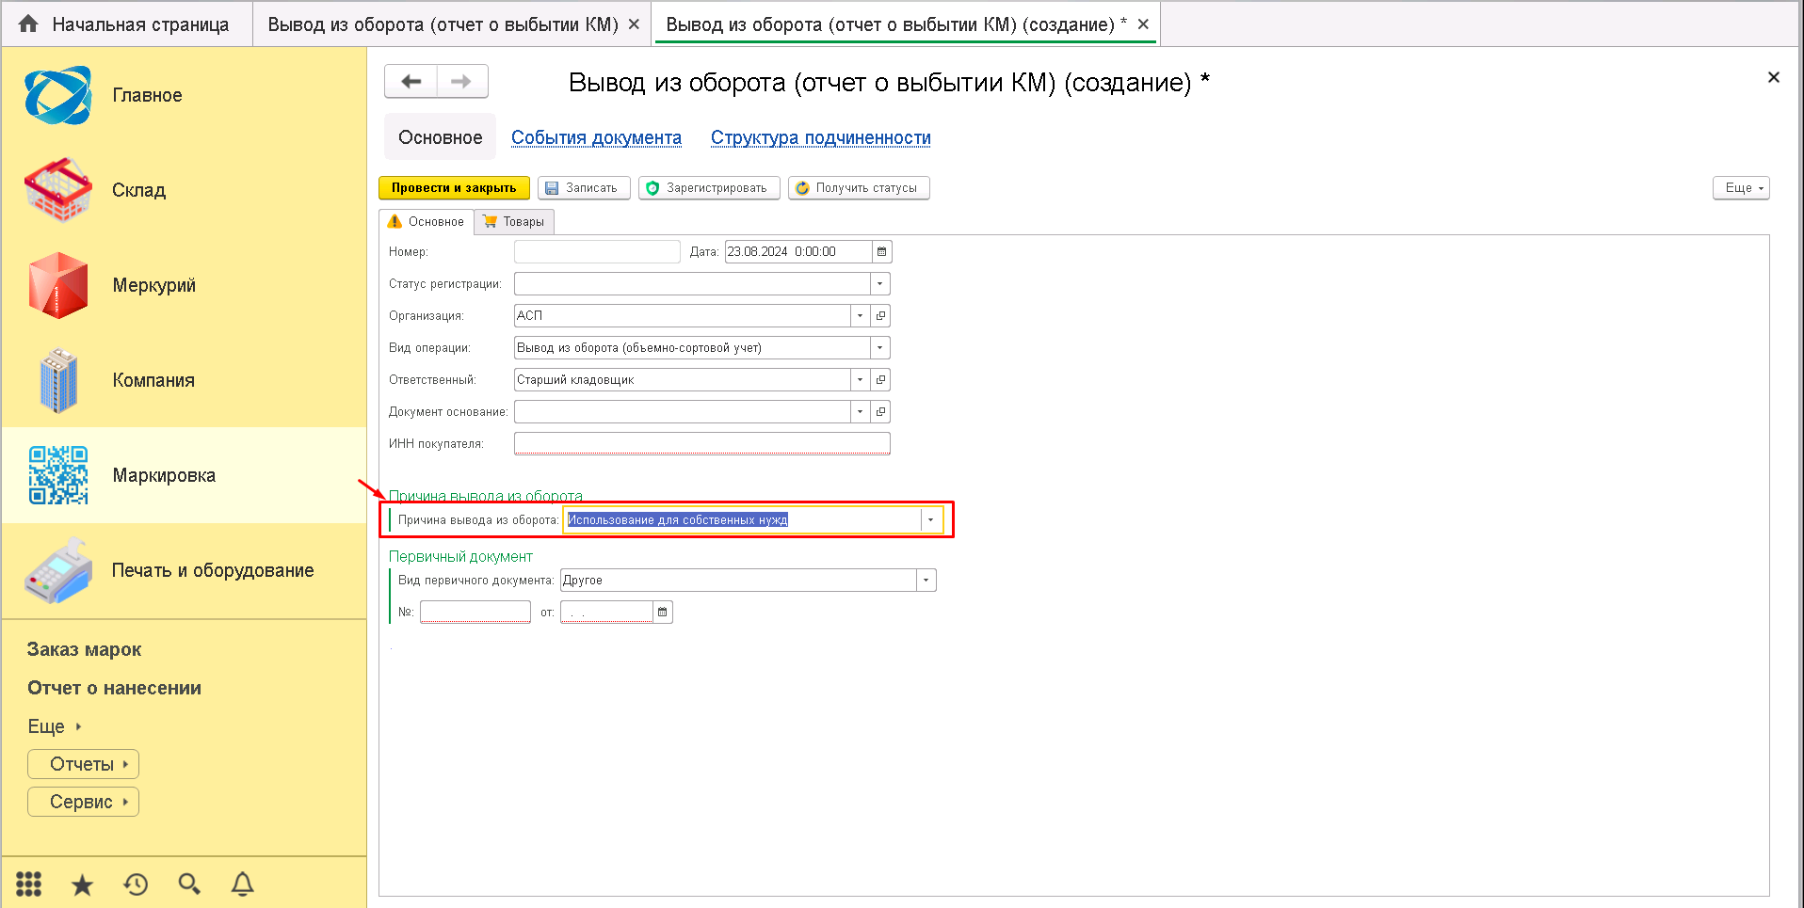Expand the Вид первичного документа dropdown
The height and width of the screenshot is (908, 1804).
tap(926, 581)
